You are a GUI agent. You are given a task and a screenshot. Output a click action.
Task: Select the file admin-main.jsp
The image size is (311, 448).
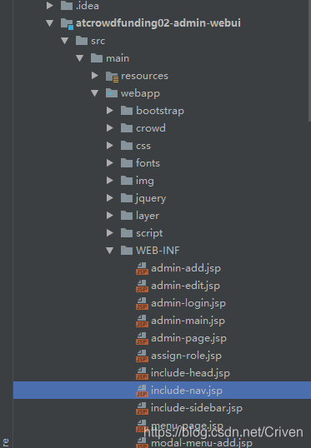[188, 321]
